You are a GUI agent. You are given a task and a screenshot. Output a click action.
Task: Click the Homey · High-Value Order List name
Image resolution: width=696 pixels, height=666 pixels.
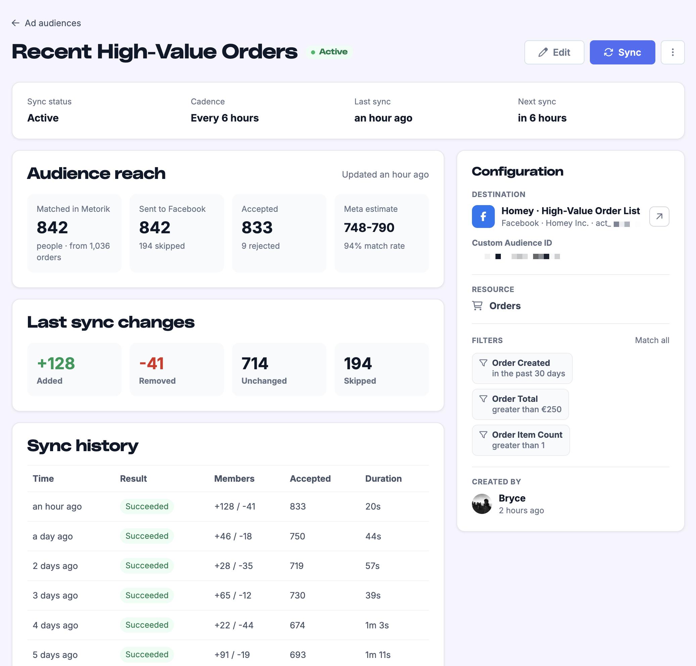click(x=570, y=211)
